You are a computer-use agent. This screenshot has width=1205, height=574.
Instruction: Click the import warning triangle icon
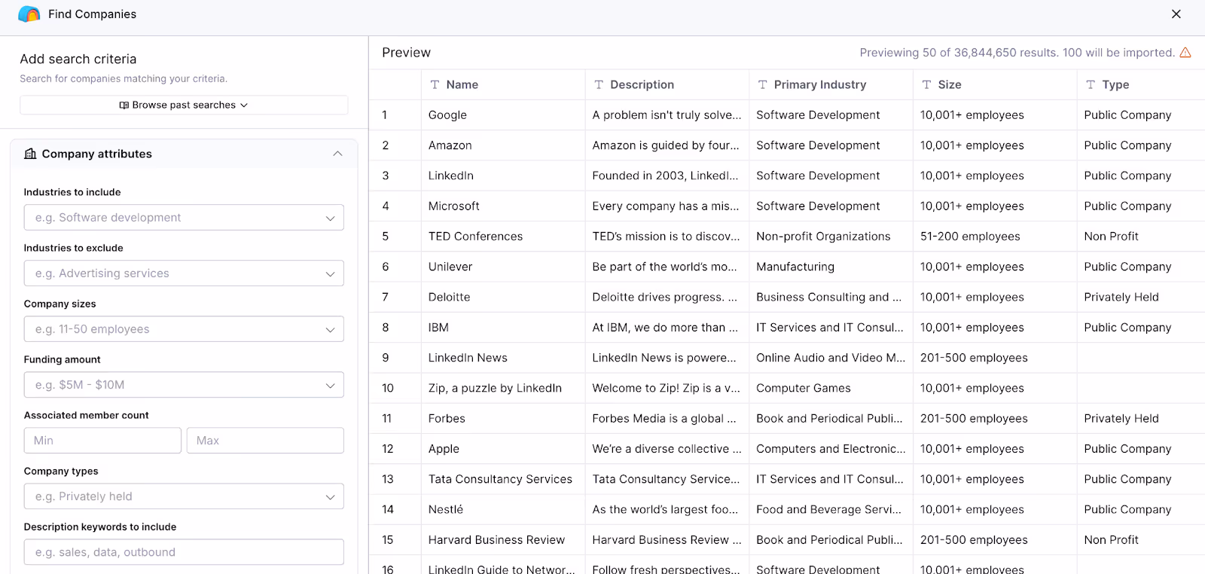tap(1185, 53)
